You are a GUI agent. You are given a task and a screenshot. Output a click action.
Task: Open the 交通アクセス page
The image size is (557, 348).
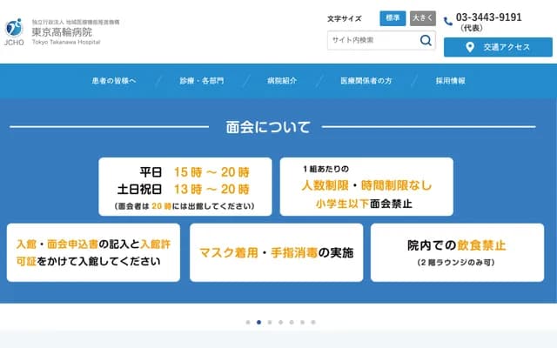pos(498,47)
